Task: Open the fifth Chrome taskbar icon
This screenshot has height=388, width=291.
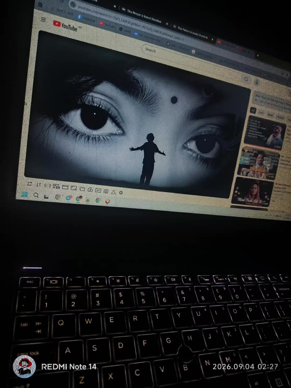Action: click(98, 200)
